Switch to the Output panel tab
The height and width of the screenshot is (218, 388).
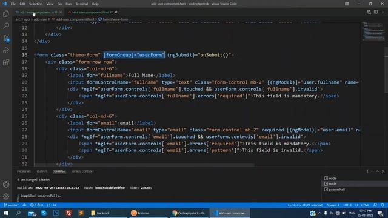42,171
